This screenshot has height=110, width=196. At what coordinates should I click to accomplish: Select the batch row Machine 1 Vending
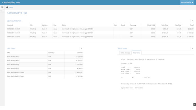click(x=100, y=37)
